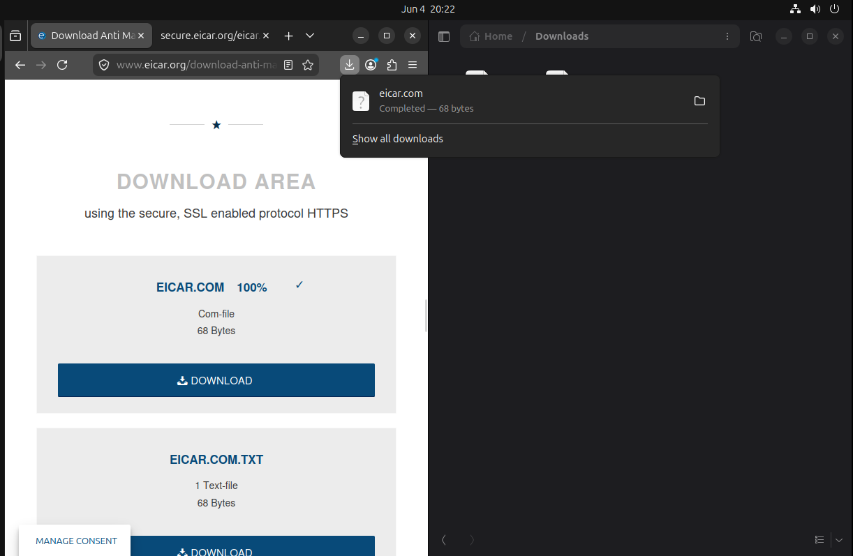The image size is (853, 556).
Task: Click the browser page vertical scrollbar
Action: click(x=426, y=315)
